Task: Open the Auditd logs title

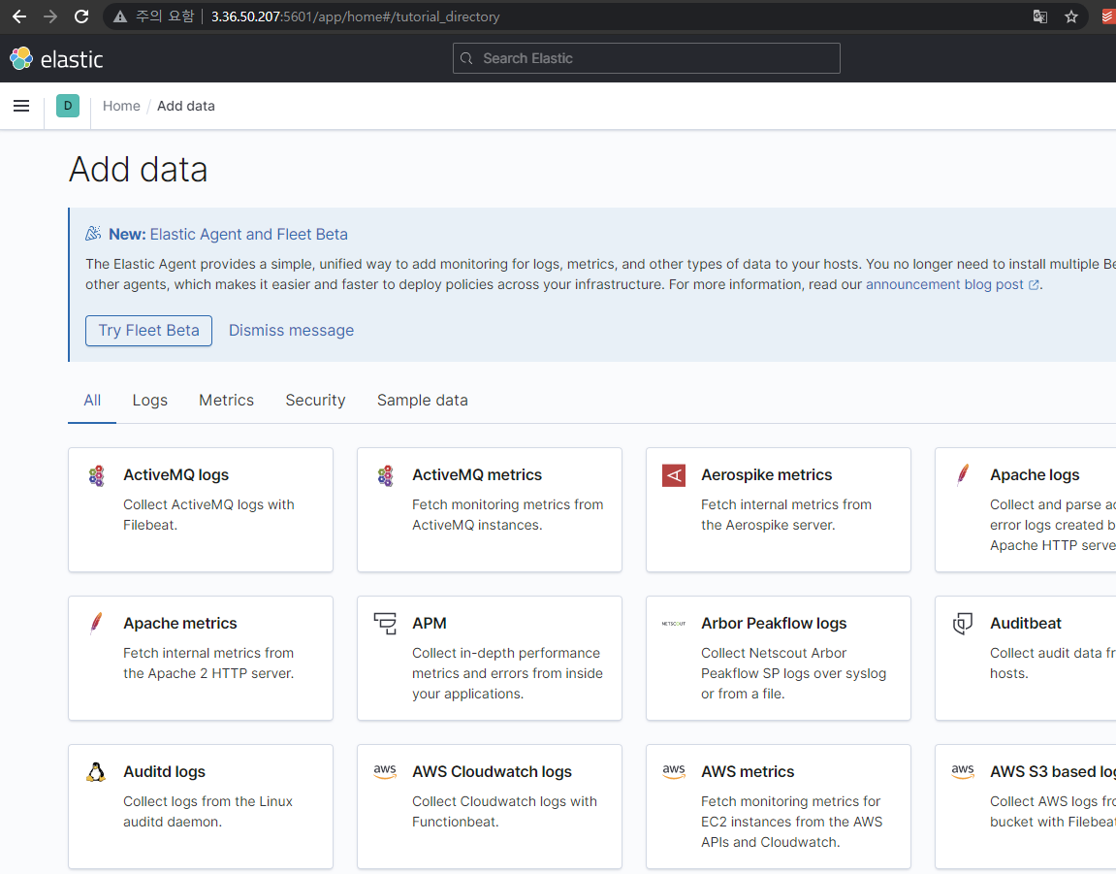Action: pos(165,771)
